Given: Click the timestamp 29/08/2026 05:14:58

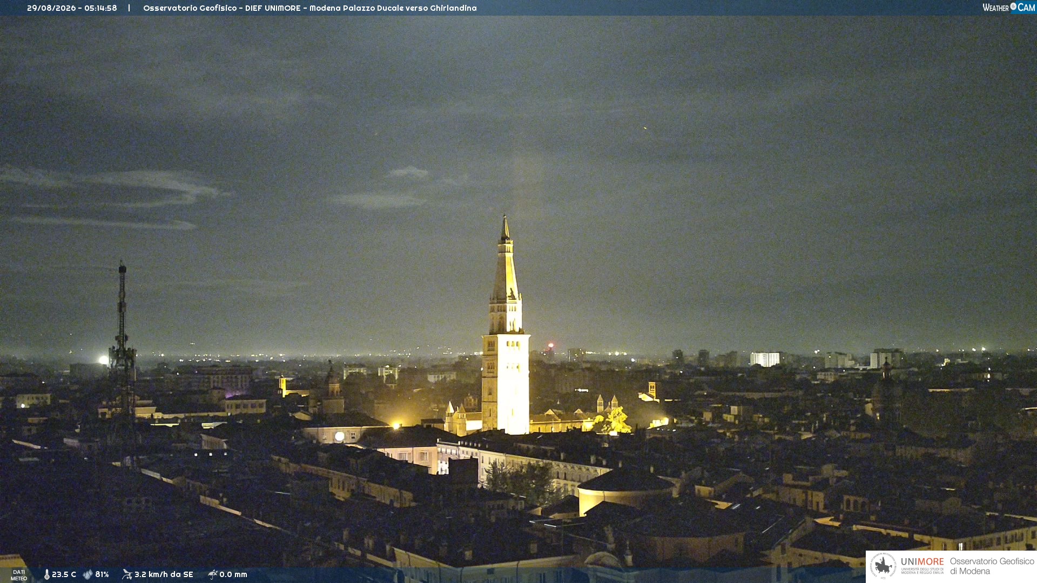Looking at the screenshot, I should pyautogui.click(x=72, y=8).
